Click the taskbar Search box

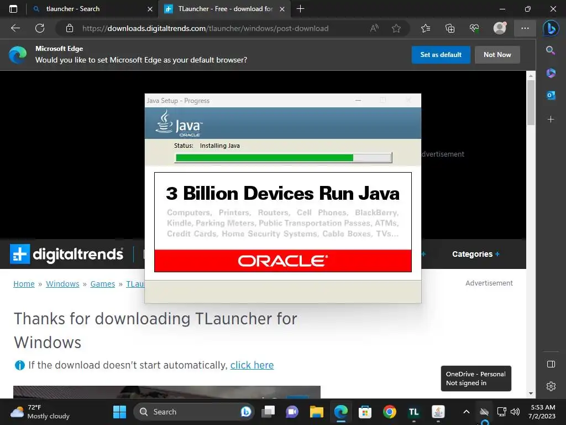(x=194, y=412)
